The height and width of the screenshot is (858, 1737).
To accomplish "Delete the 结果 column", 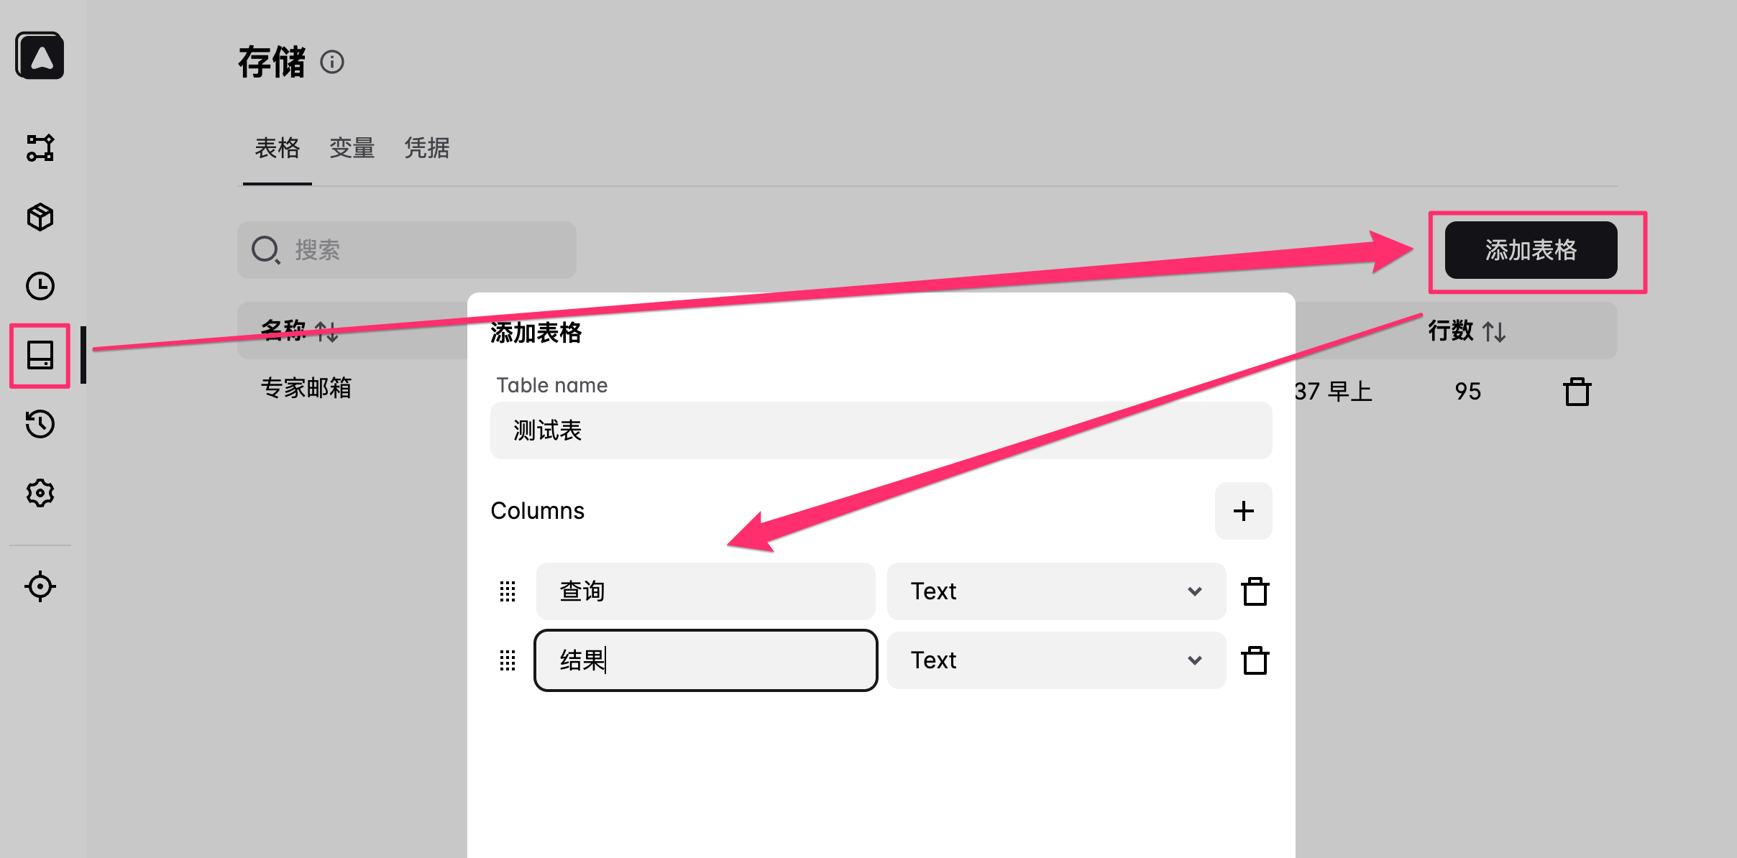I will (x=1255, y=660).
